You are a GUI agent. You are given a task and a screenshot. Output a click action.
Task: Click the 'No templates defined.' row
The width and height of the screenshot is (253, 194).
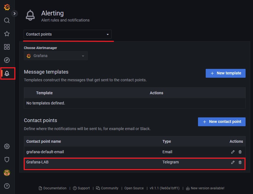[134, 103]
